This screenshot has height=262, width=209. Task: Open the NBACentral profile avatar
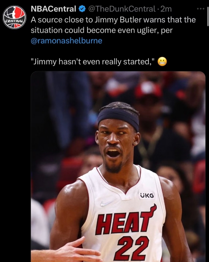[14, 17]
